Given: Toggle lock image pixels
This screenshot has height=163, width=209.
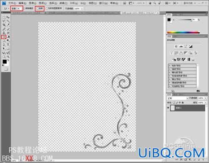Looking at the screenshot, I should tap(177, 102).
